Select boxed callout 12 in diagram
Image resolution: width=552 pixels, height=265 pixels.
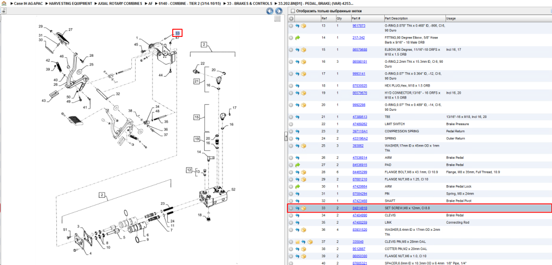point(190,170)
